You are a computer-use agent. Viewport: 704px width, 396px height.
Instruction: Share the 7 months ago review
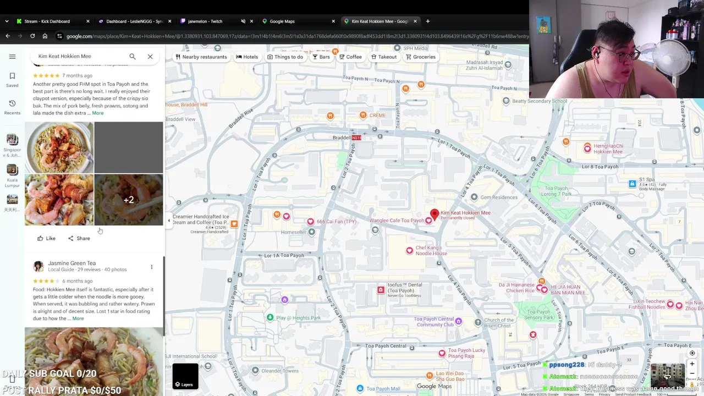79,238
